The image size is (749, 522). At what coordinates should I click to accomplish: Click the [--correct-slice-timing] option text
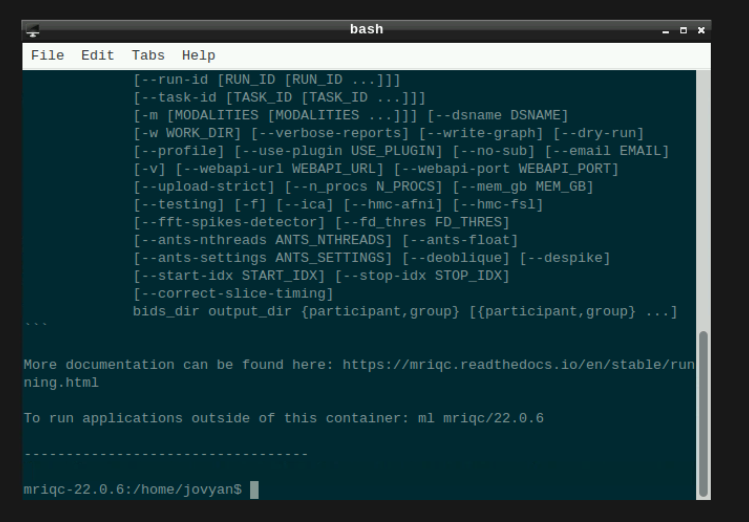[233, 293]
